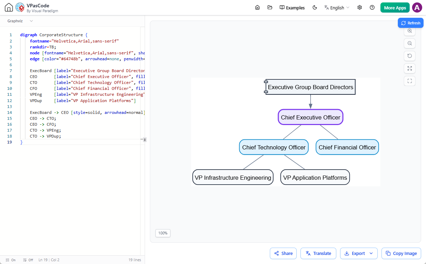The width and height of the screenshot is (426, 264).
Task: Click code line 'CEO -> CTO;'
Action: pyautogui.click(x=43, y=118)
